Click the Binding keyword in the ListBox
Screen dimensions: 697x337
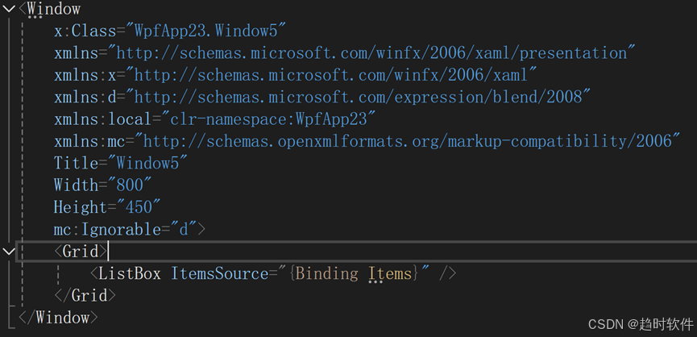pyautogui.click(x=327, y=273)
